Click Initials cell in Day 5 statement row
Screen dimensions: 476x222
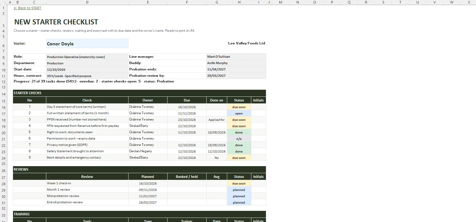(258, 107)
